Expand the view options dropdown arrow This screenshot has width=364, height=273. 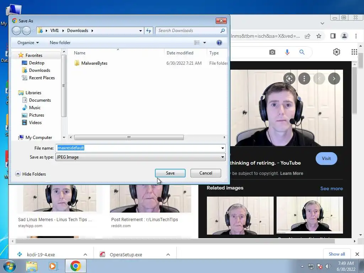[x=204, y=43]
